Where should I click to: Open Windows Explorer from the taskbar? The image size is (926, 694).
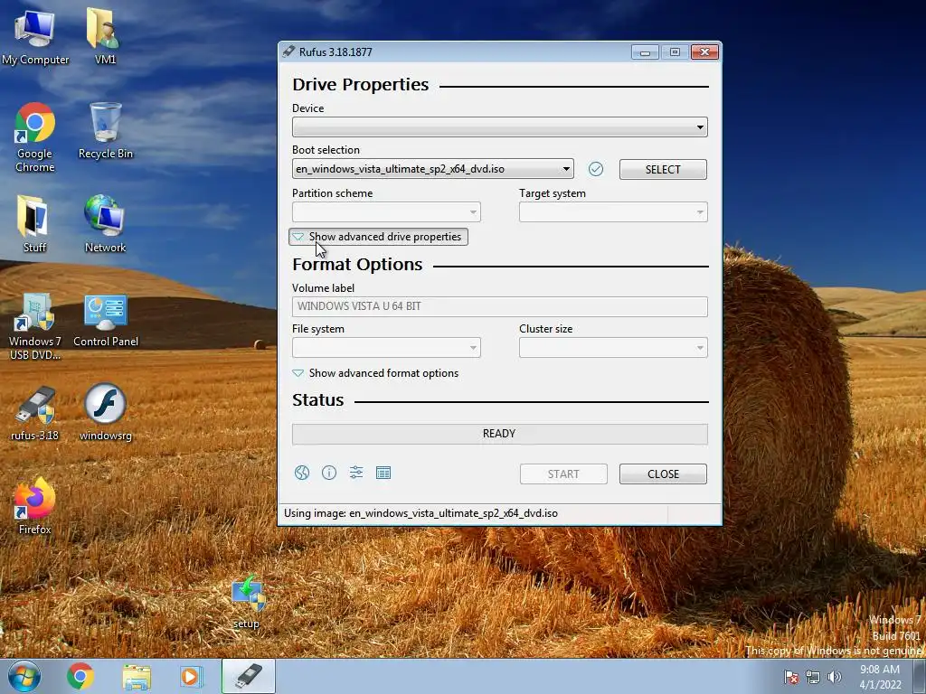pos(137,676)
